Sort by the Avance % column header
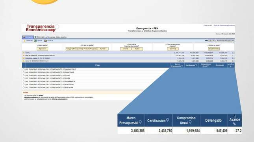 click(x=231, y=65)
